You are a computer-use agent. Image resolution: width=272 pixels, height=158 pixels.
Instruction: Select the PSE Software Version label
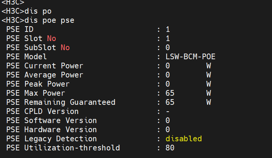[x=52, y=120]
